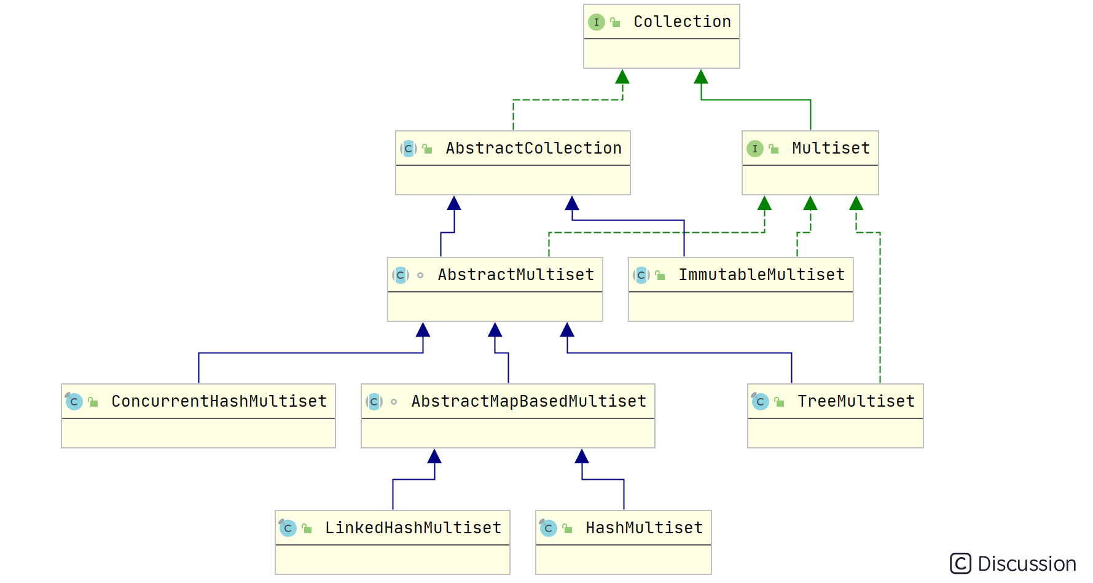1093x583 pixels.
Task: Click the empty members compartment of Collection
Action: pos(662,53)
